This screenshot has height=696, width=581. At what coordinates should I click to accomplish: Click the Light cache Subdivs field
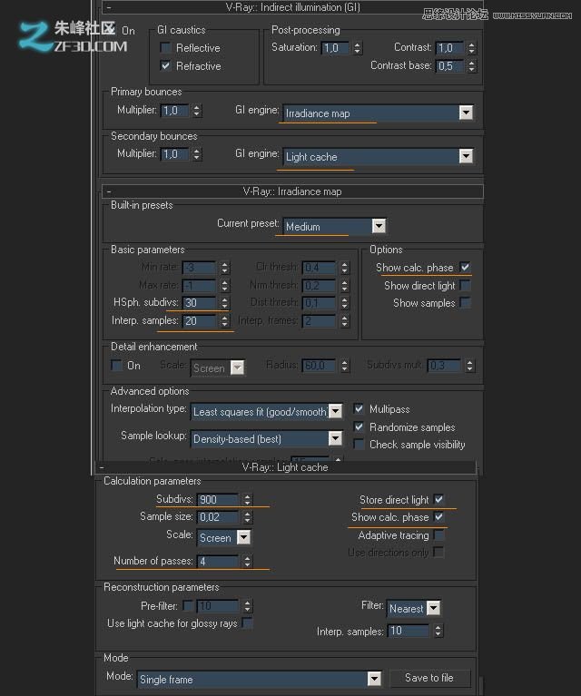pos(217,500)
